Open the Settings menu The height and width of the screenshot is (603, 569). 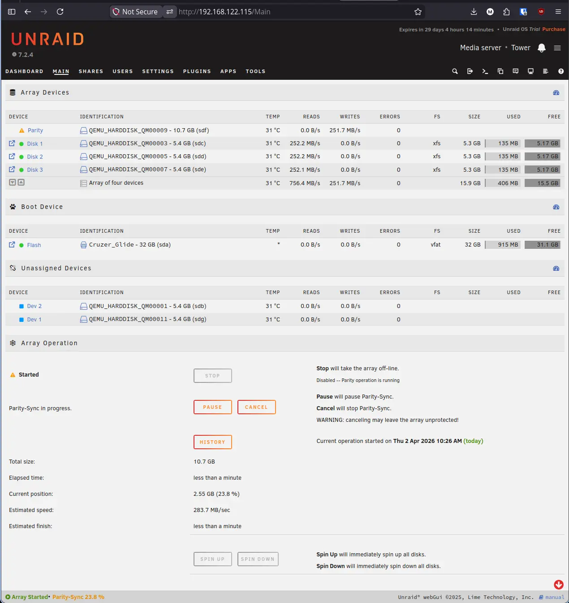tap(158, 71)
